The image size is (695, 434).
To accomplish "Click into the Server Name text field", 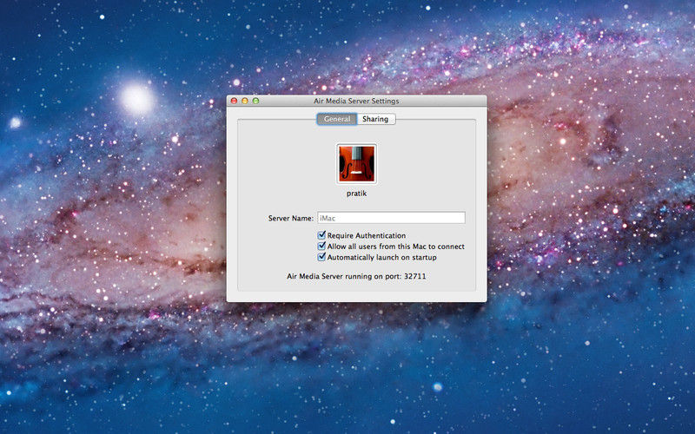I will click(391, 218).
